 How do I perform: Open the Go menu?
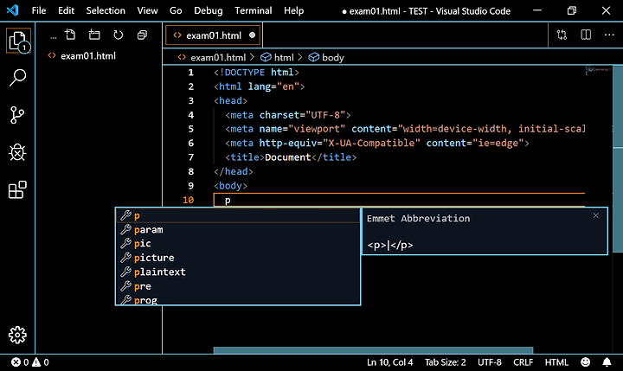(176, 10)
